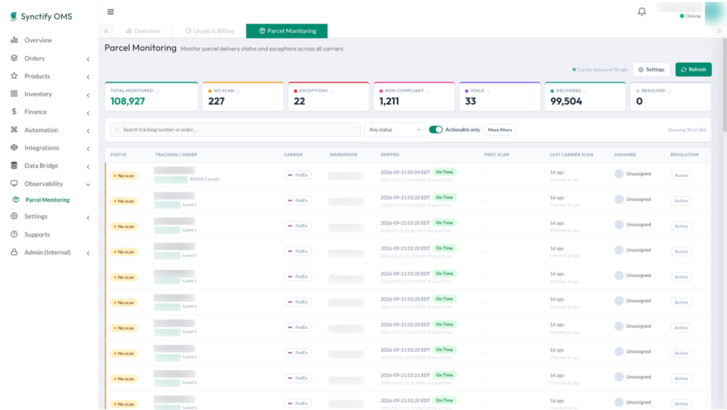Click info icon beside Exceptions label

pyautogui.click(x=332, y=91)
